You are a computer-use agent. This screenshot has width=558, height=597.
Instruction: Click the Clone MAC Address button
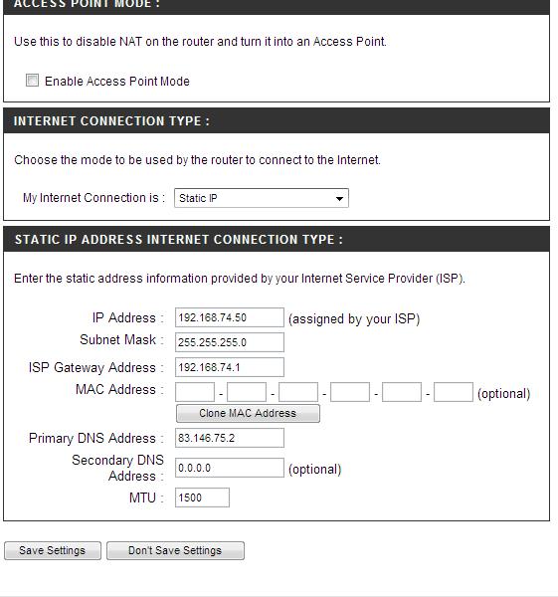[x=248, y=414]
